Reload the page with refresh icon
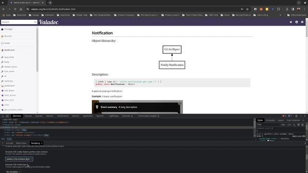The height and width of the screenshot is (173, 308). (x=15, y=9)
